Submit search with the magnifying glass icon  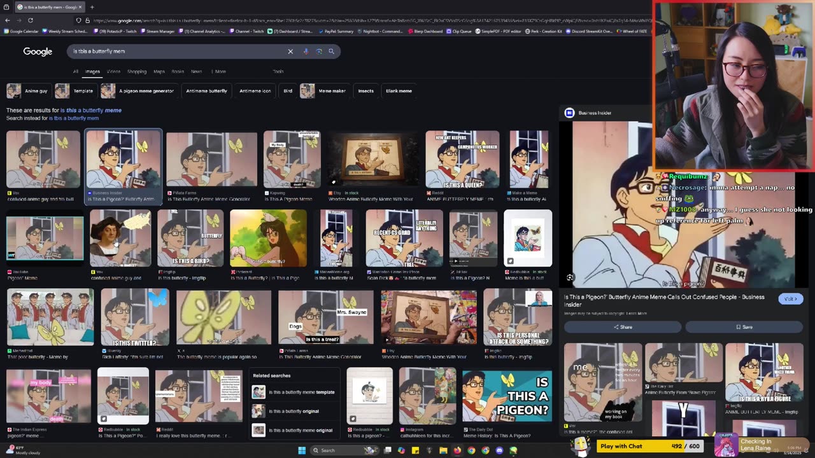tap(331, 52)
